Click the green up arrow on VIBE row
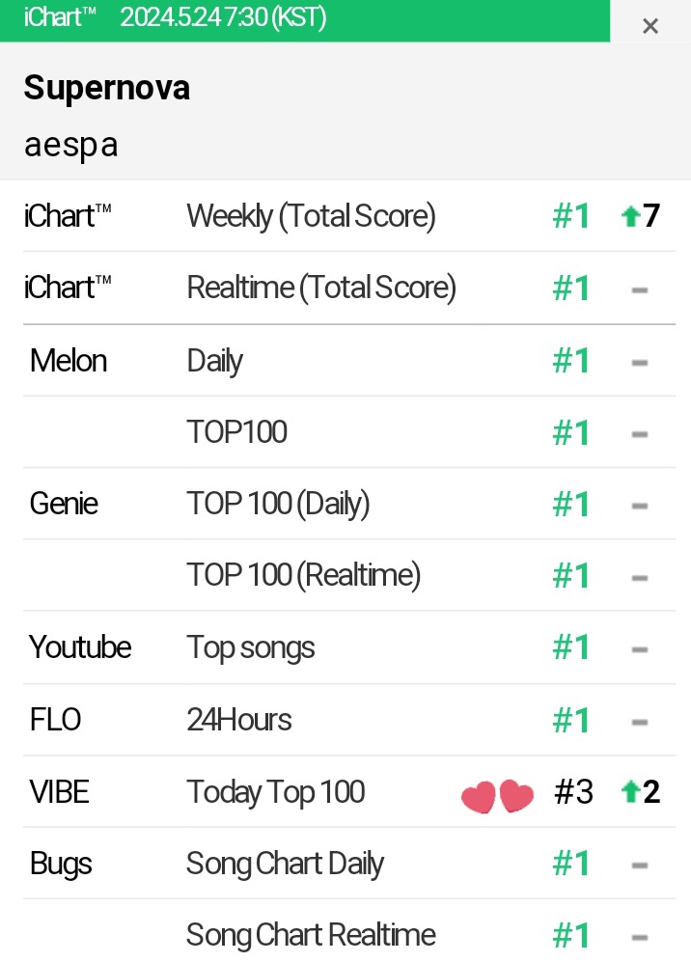This screenshot has height=962, width=691. click(630, 791)
